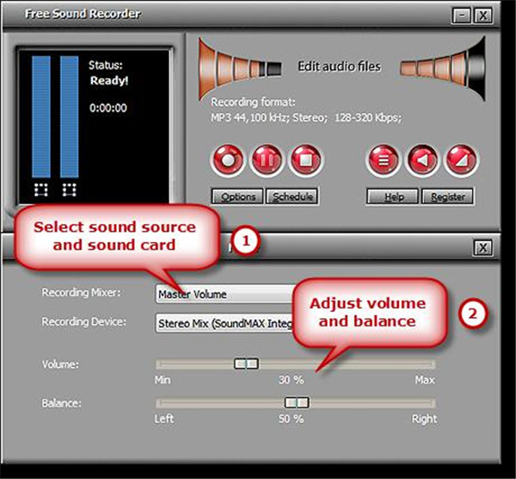
Task: Click the Free Sound Recorder title text
Action: click(x=83, y=14)
